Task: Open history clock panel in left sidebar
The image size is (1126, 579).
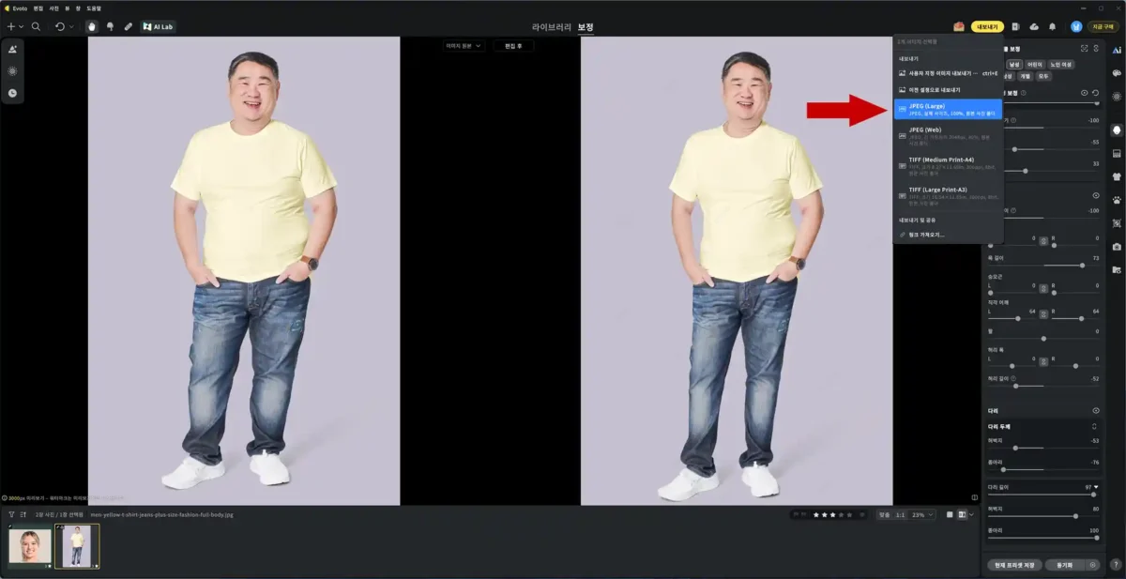Action: pyautogui.click(x=12, y=93)
